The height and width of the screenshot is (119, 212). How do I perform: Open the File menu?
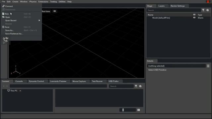click(x=3, y=2)
